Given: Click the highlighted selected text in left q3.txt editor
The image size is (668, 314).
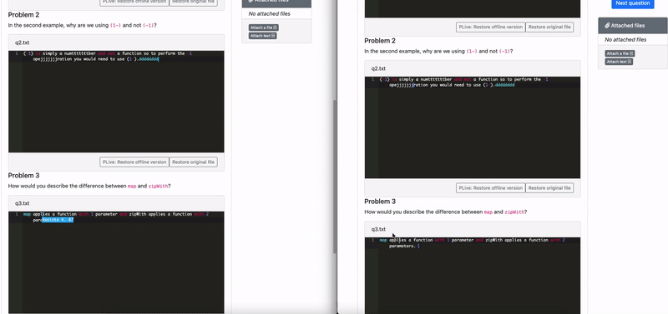Looking at the screenshot, I should point(58,220).
